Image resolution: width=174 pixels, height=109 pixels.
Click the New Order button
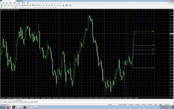(25, 5)
